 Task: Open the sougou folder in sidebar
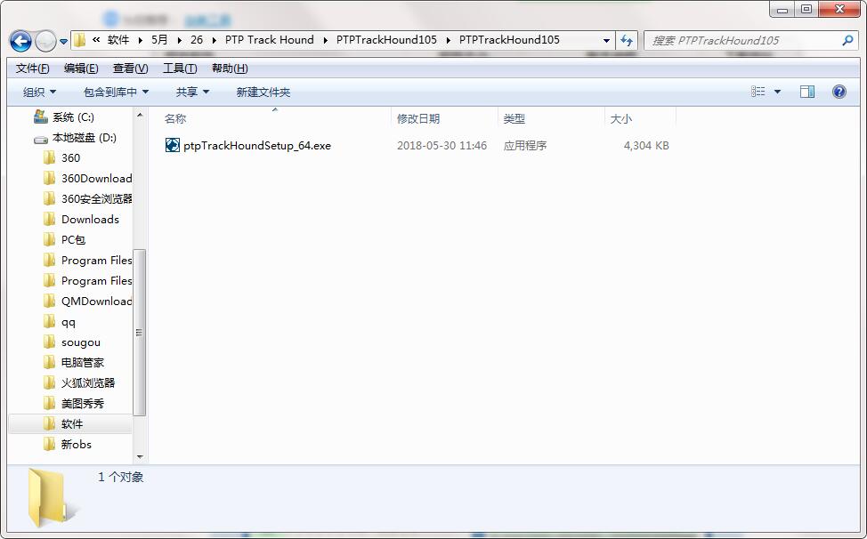(81, 342)
